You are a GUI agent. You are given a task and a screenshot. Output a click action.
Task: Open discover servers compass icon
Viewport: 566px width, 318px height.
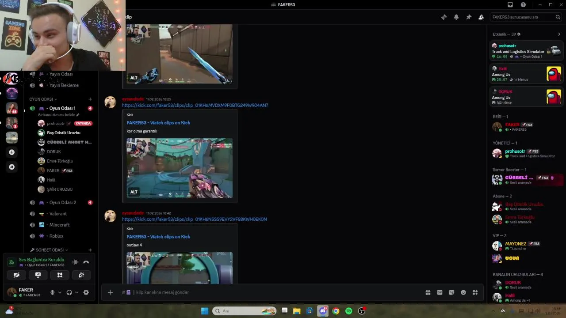[x=12, y=167]
